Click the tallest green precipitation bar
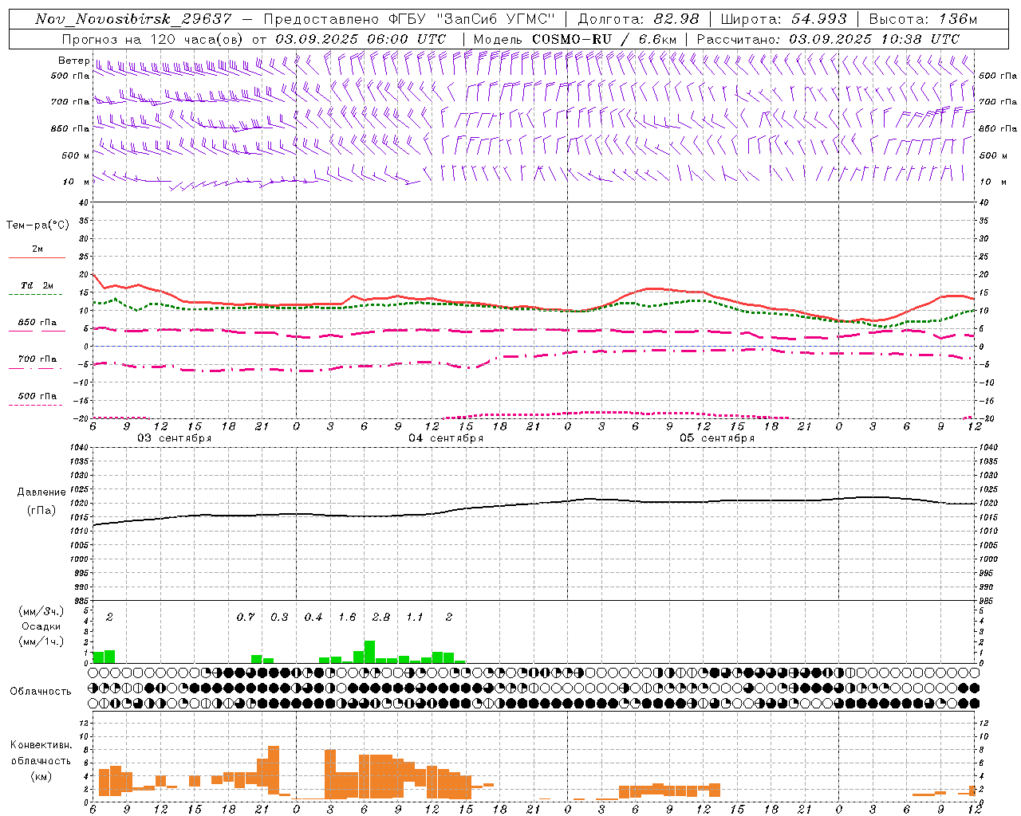 point(369,652)
